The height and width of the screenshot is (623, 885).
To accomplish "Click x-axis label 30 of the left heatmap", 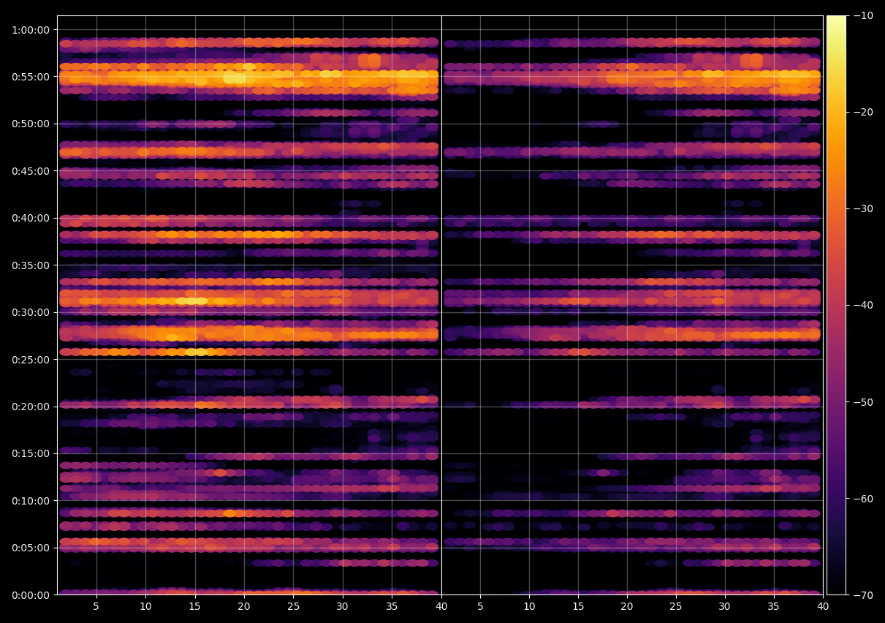I will [343, 607].
